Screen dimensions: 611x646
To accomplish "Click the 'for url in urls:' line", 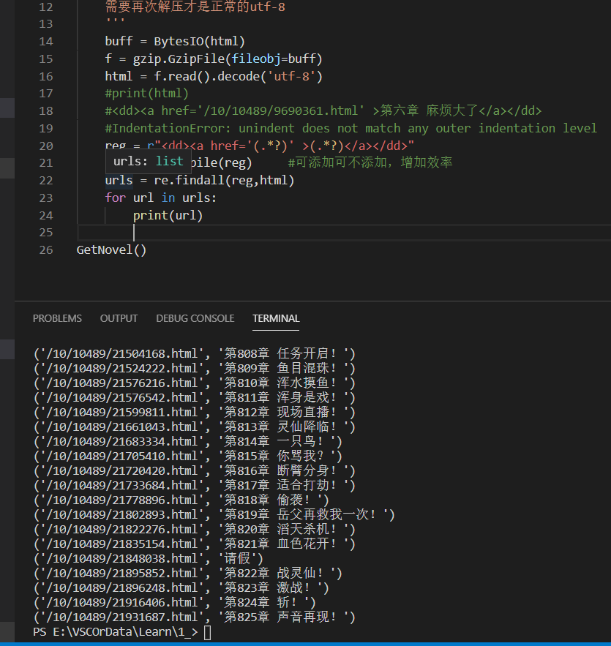I will (161, 198).
